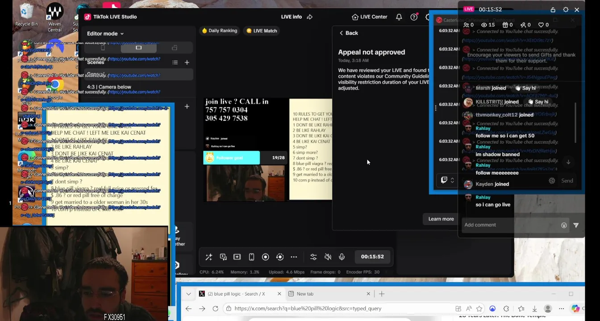Start recording with the record icon

(265, 257)
